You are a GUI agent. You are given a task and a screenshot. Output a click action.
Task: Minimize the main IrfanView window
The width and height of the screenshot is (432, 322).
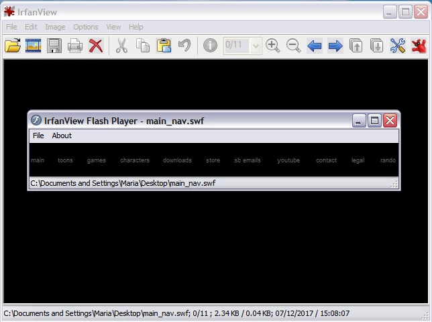click(x=390, y=12)
